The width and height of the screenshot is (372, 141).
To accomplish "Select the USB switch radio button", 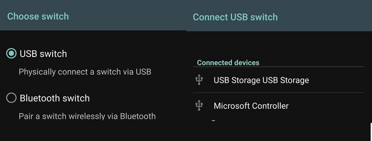I will point(11,54).
